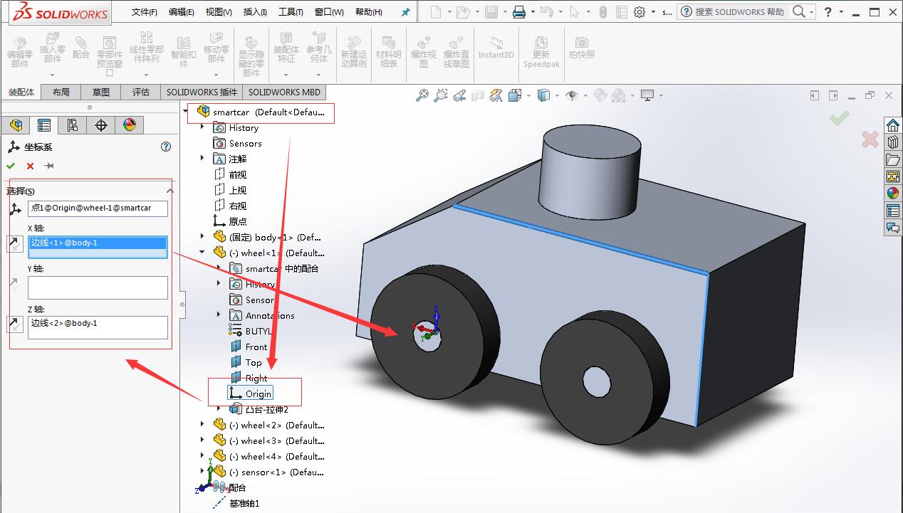The height and width of the screenshot is (513, 903).
Task: Collapse the wheel<1> component arrow
Action: (202, 253)
